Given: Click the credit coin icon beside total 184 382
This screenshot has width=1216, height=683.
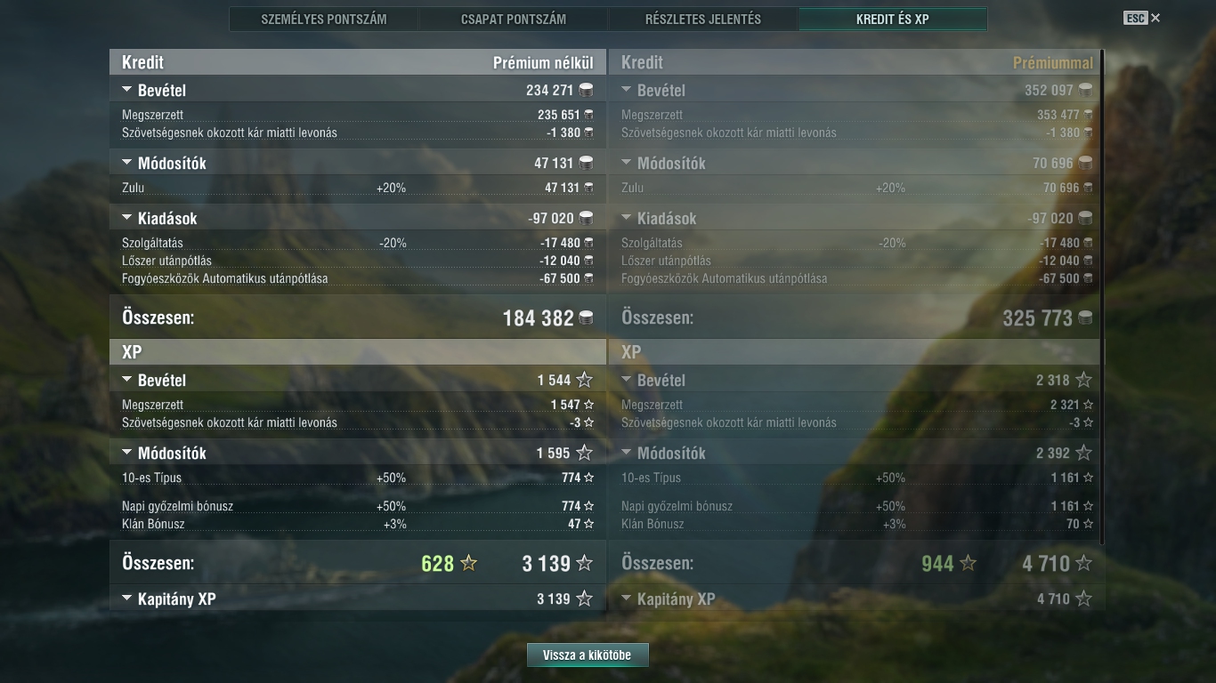Looking at the screenshot, I should click(586, 317).
